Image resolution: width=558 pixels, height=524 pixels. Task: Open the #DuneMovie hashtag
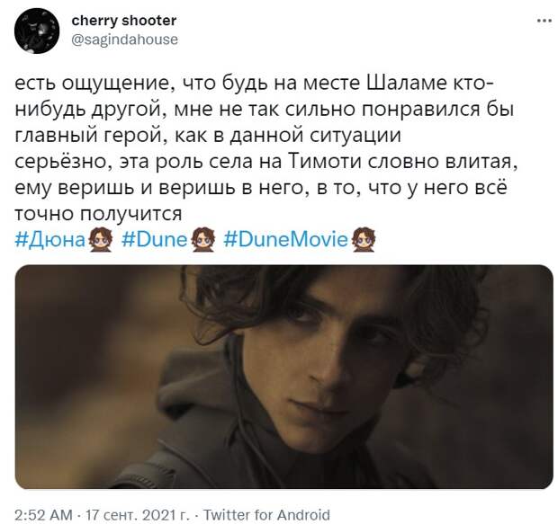point(285,240)
